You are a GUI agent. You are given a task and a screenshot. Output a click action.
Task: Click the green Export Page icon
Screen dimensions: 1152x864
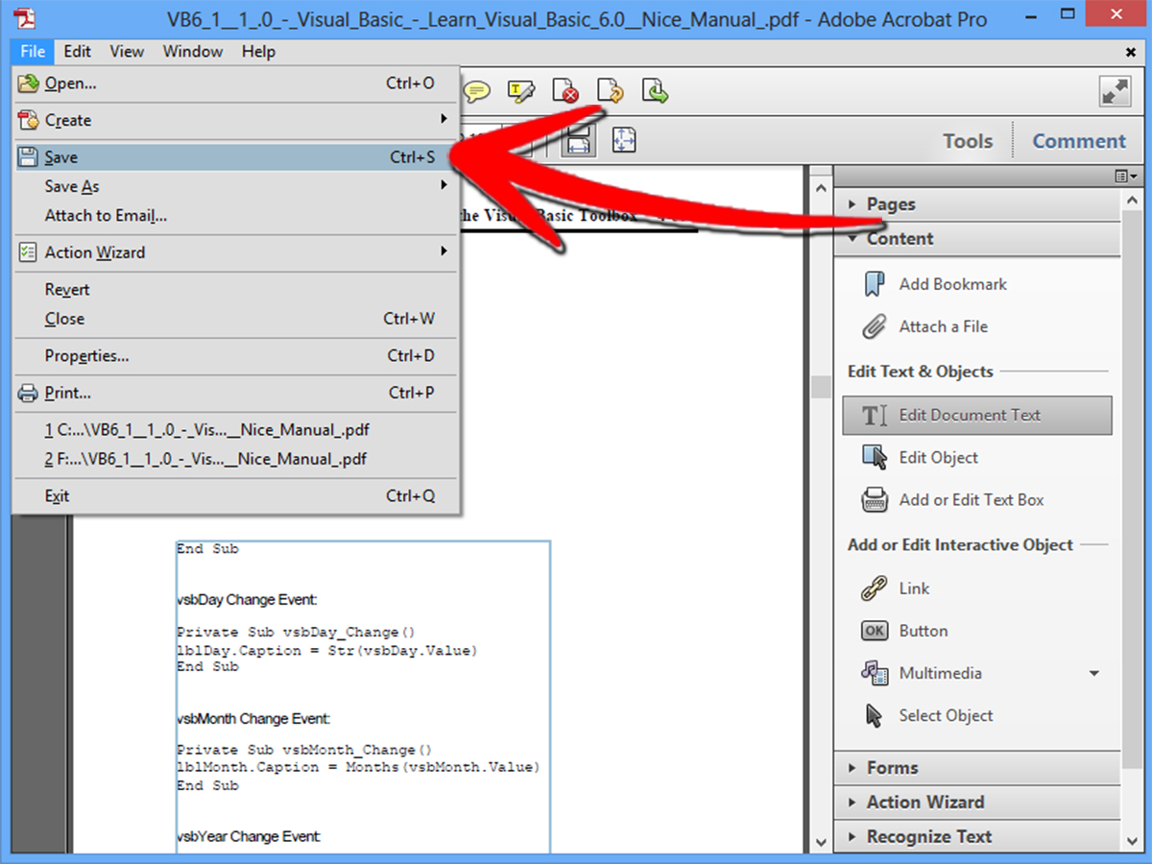(655, 90)
